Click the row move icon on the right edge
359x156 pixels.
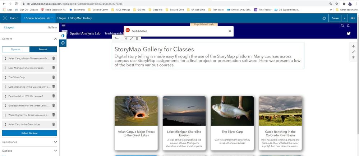point(354,46)
